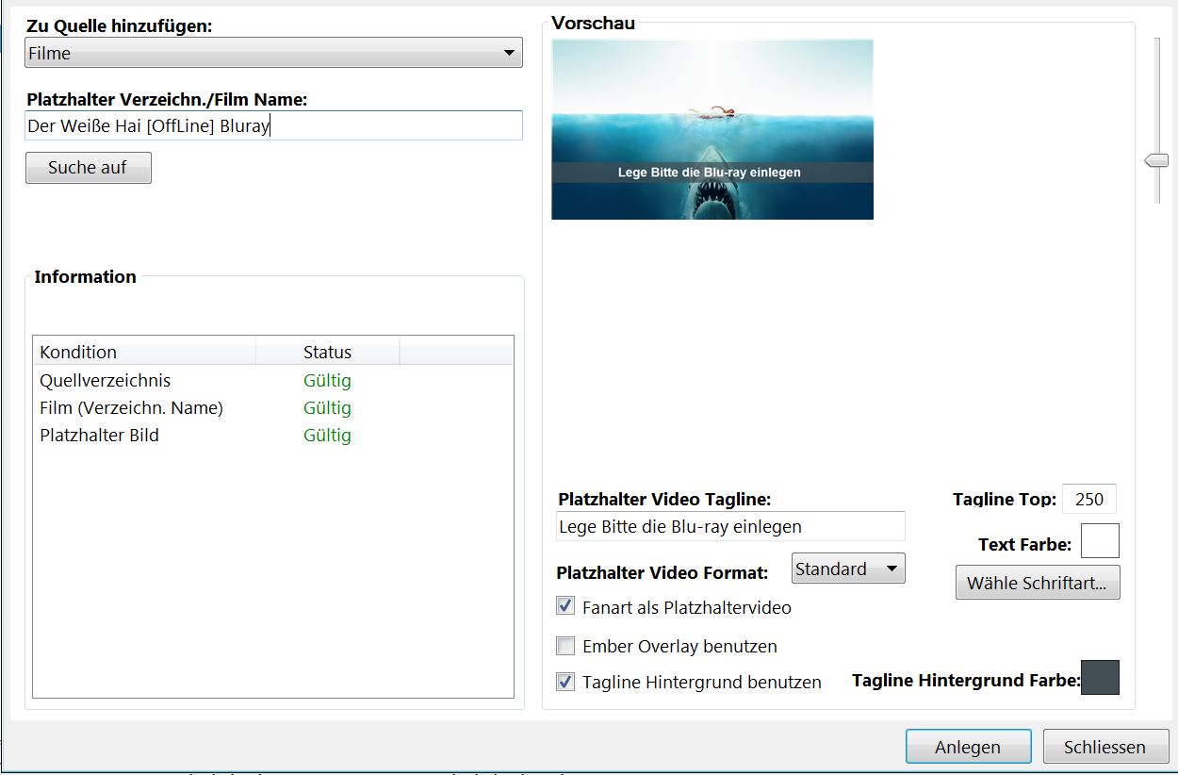Image resolution: width=1178 pixels, height=775 pixels.
Task: Click the 'Suche auf' button
Action: point(88,168)
